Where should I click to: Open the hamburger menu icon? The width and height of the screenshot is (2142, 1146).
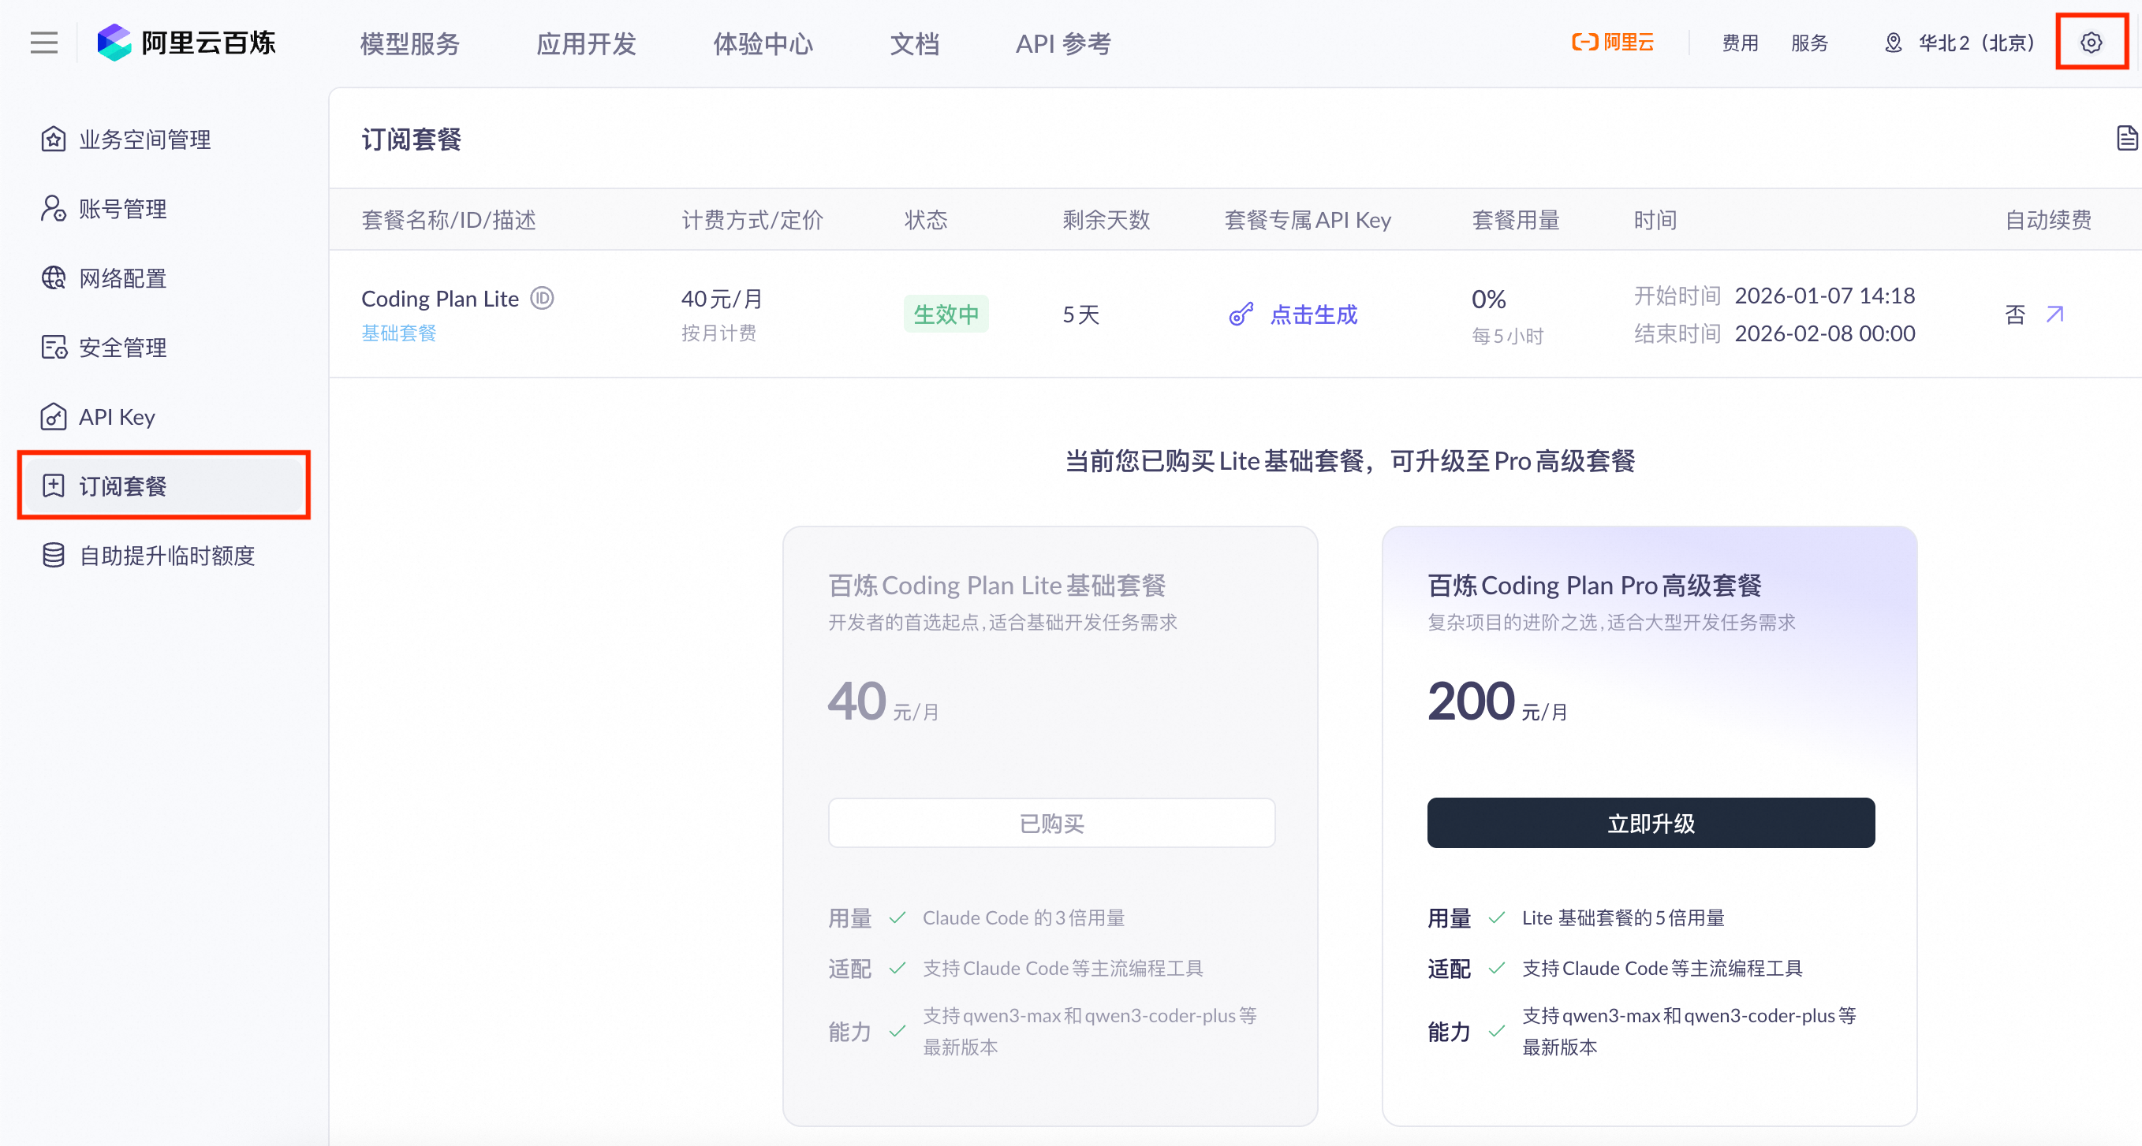point(44,43)
